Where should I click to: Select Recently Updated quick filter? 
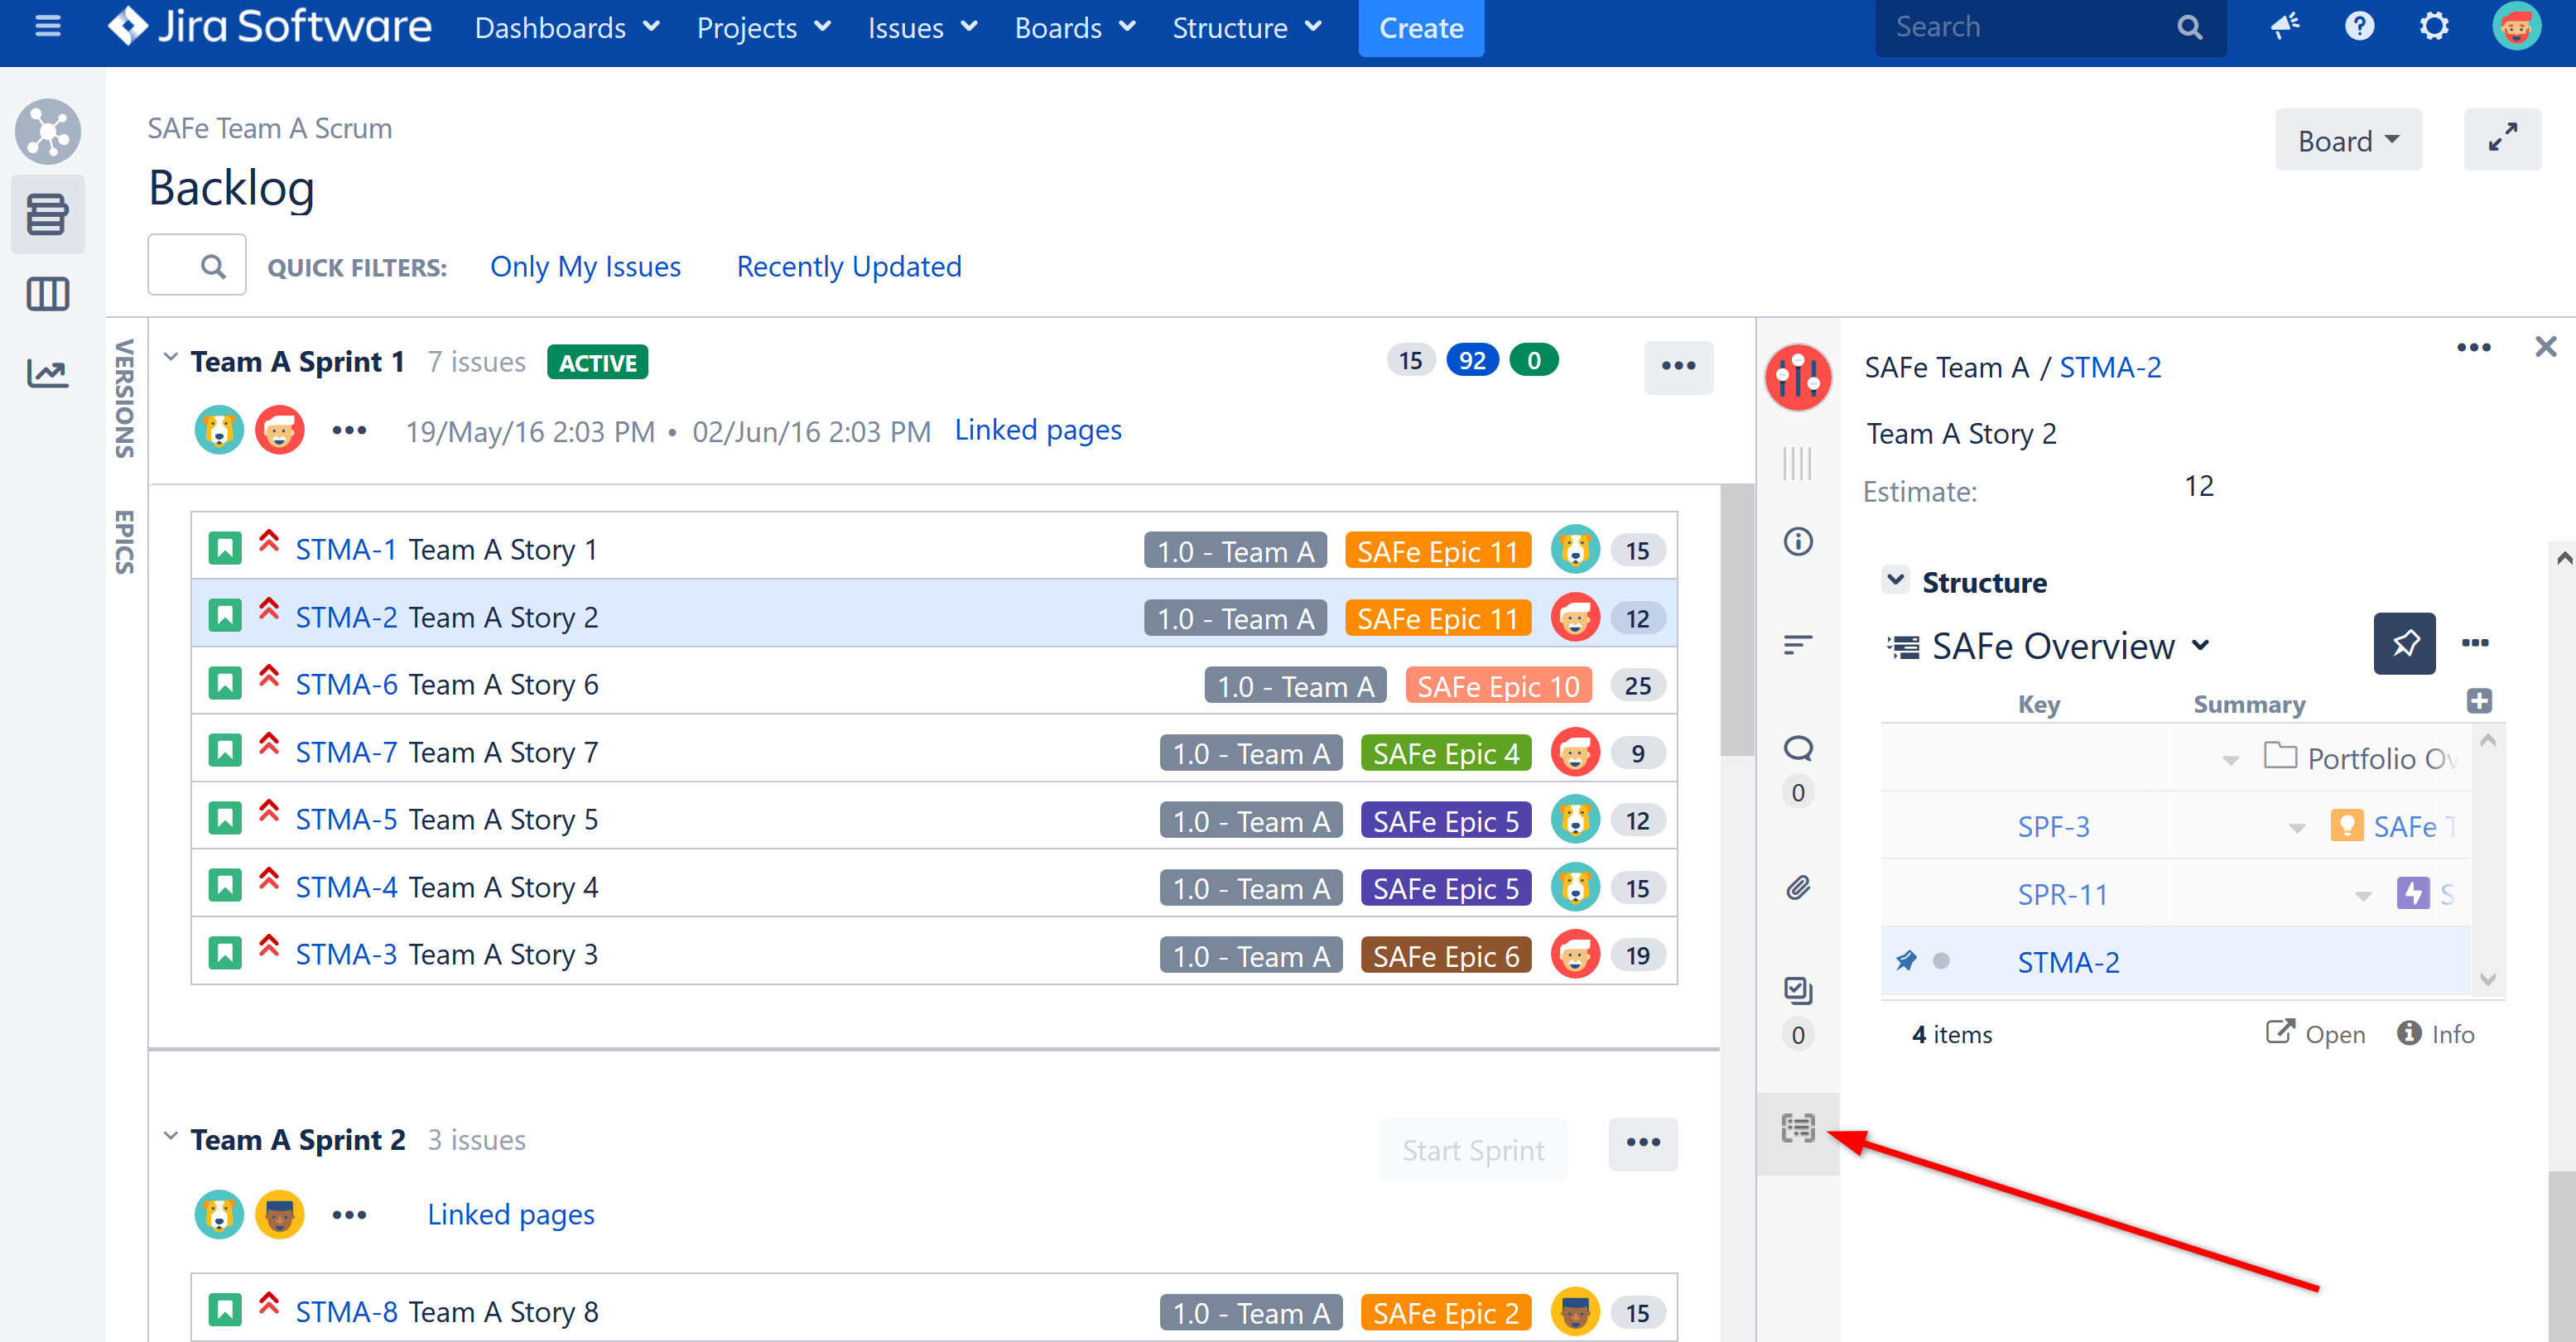click(x=849, y=266)
